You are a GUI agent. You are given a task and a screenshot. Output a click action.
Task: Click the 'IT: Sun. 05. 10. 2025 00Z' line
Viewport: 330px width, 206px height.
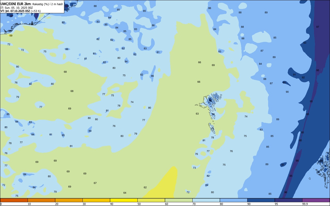(16, 8)
